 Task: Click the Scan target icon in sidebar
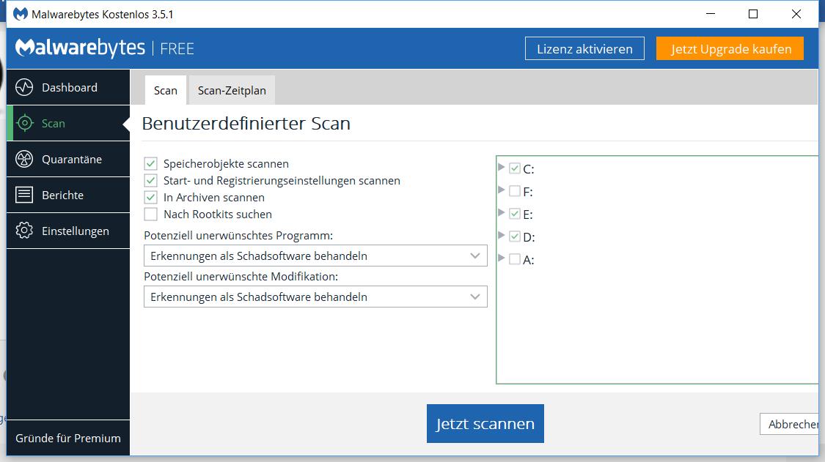coord(25,123)
